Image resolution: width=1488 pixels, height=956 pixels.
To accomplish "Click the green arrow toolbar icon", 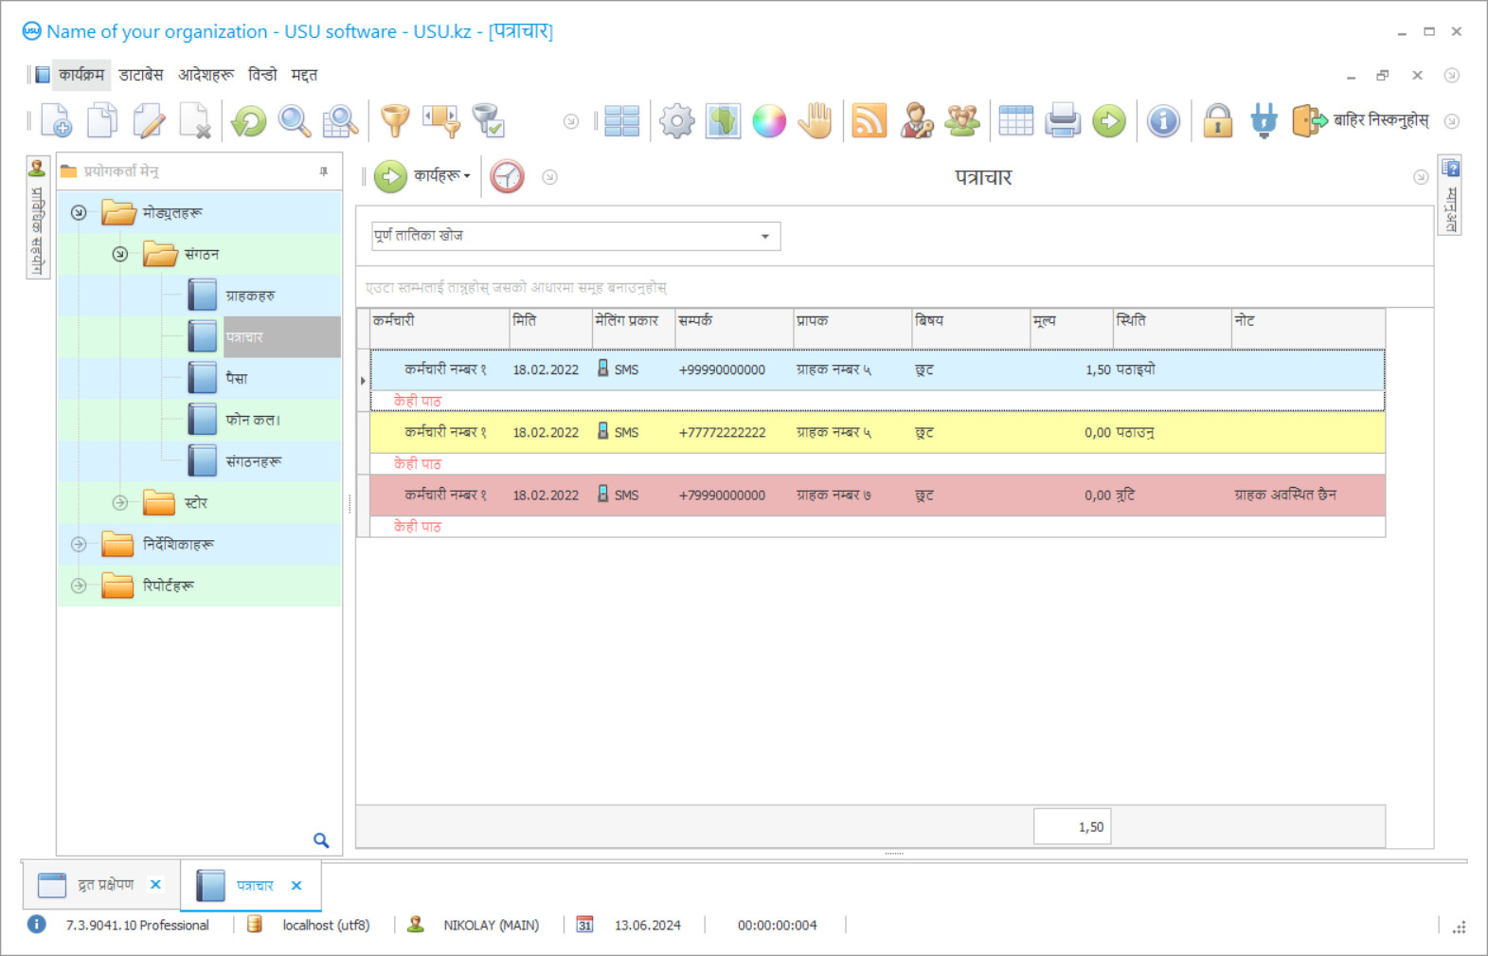I will click(1109, 120).
